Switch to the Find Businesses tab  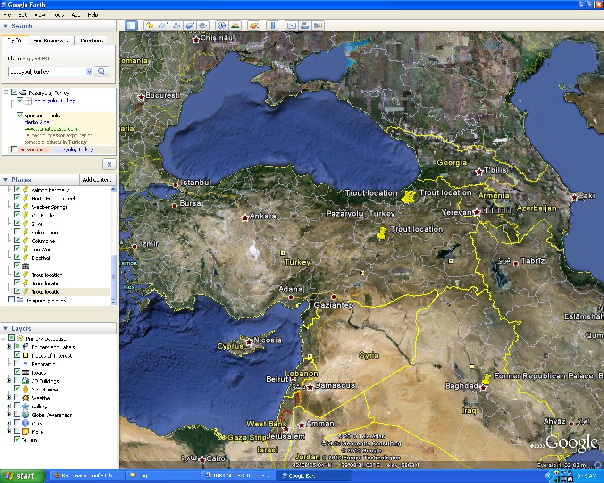point(51,41)
